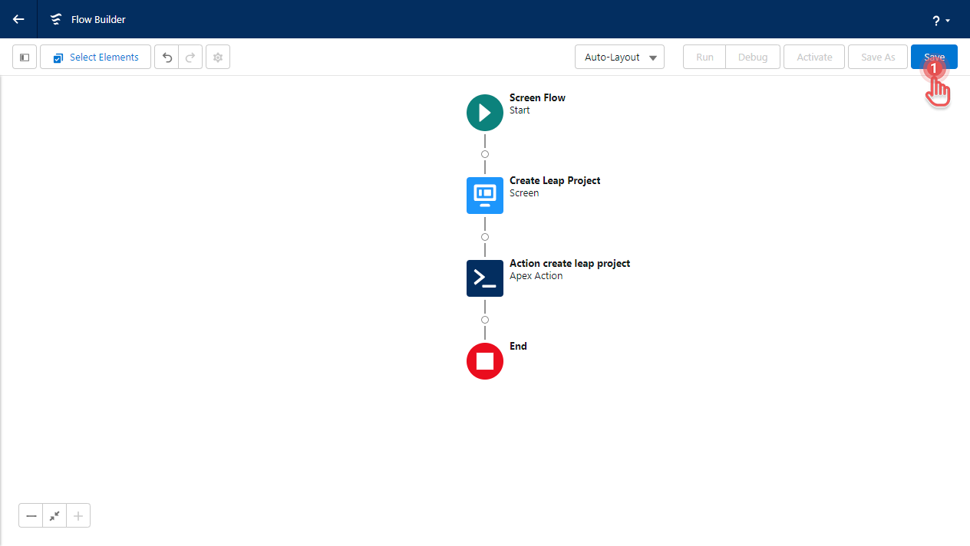Add element between Start and Create Leap Project

pyautogui.click(x=485, y=154)
